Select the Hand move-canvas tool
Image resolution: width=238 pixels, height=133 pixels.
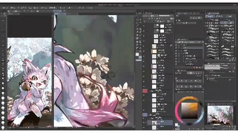[x=140, y=16]
